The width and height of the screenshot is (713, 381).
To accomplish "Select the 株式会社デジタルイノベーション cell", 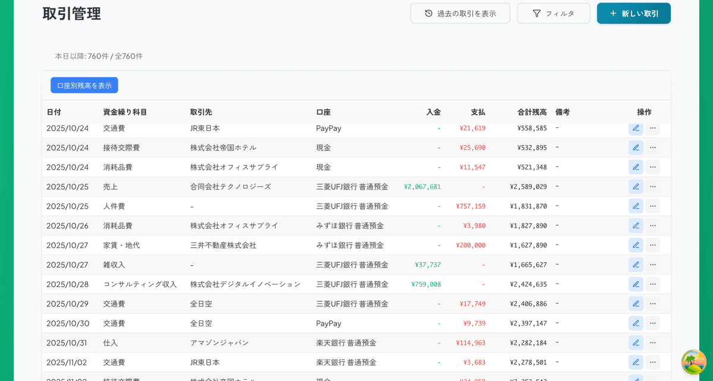I will click(245, 284).
